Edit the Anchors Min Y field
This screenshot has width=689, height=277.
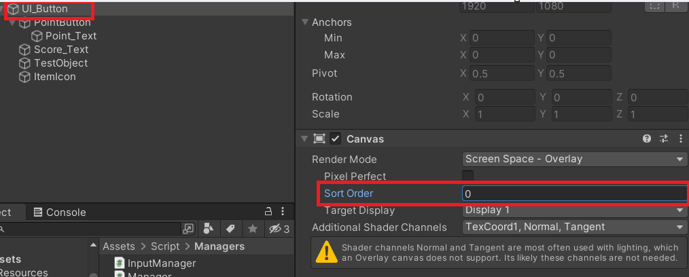[579, 38]
